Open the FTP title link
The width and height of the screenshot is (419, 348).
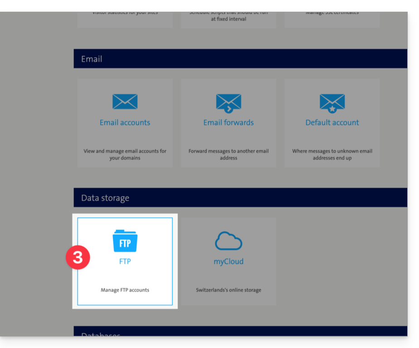point(125,261)
